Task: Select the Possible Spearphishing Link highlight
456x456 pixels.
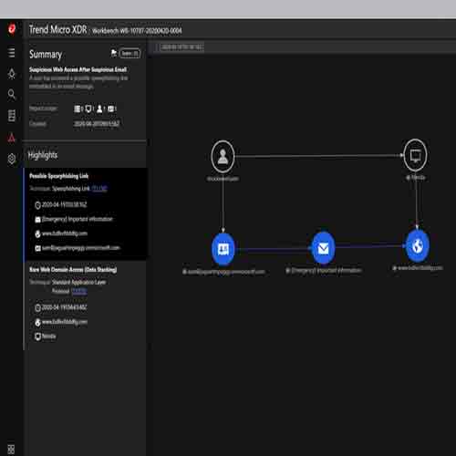Action: (86, 214)
